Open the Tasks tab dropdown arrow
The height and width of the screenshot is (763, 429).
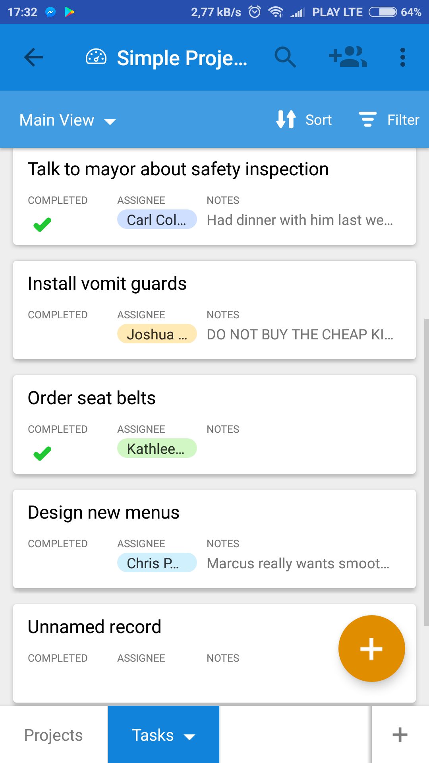tap(190, 737)
